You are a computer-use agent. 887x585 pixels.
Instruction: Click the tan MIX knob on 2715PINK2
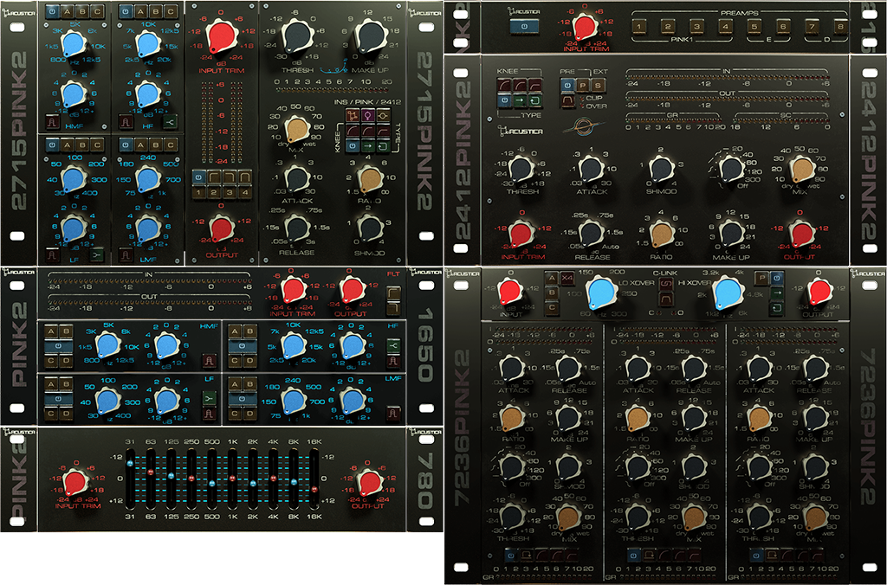(x=296, y=130)
